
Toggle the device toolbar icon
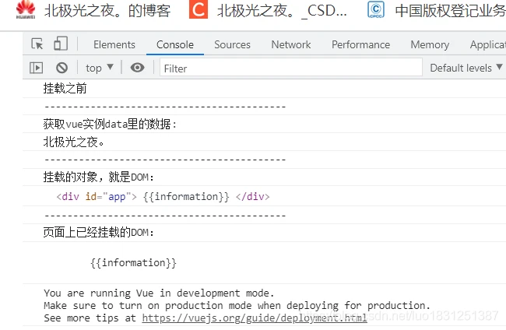point(61,44)
